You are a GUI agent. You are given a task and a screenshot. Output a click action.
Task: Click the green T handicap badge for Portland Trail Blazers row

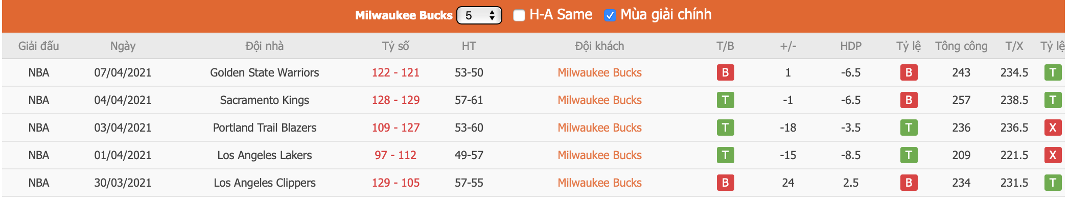pos(909,128)
